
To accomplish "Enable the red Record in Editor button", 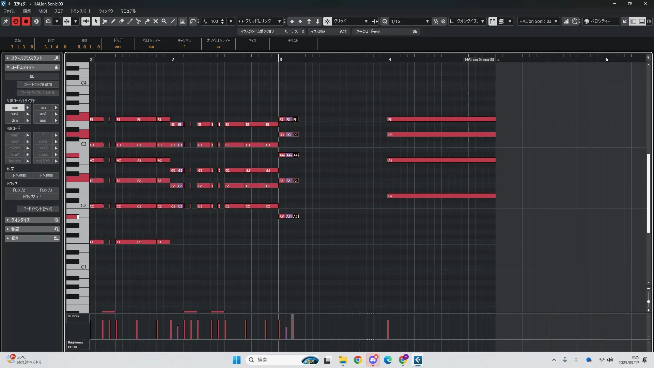I will click(x=26, y=21).
